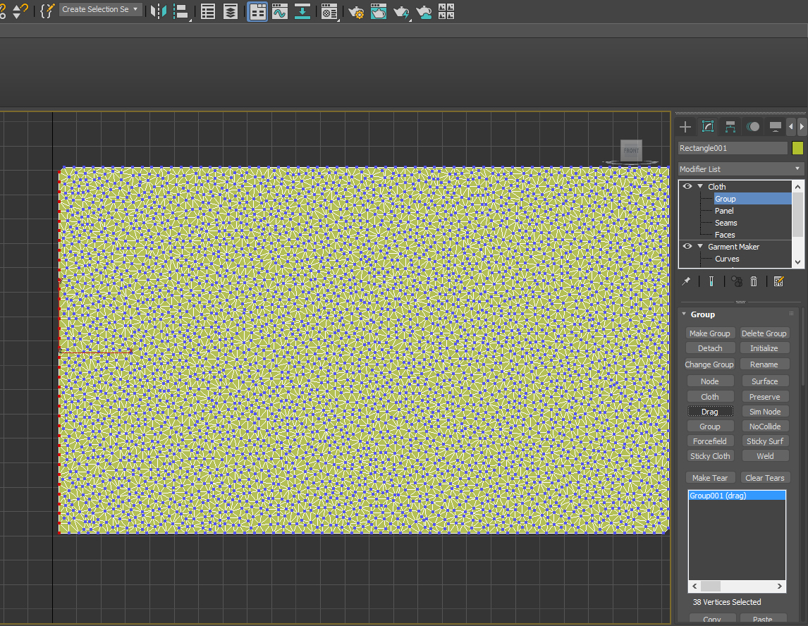
Task: Select the Seams sub-object level
Action: coord(726,223)
